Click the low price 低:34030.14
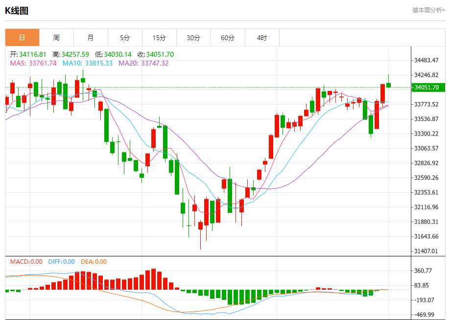Image resolution: width=450 pixels, height=320 pixels. tap(113, 54)
